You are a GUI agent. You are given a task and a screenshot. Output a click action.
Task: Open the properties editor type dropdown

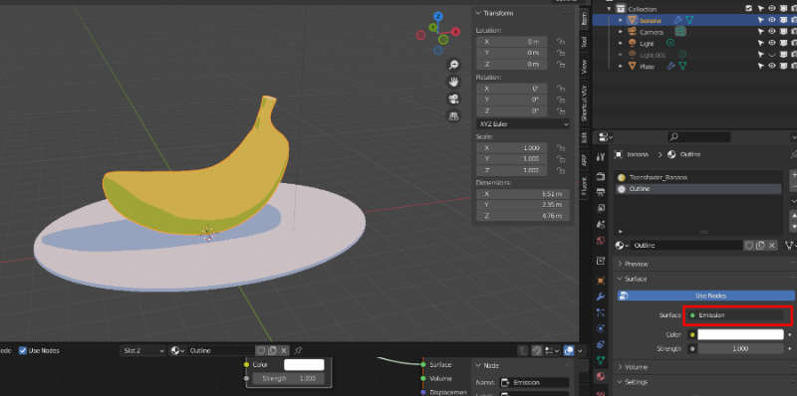(x=606, y=137)
